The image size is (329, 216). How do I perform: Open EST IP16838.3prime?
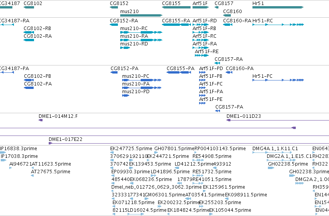[19, 149]
